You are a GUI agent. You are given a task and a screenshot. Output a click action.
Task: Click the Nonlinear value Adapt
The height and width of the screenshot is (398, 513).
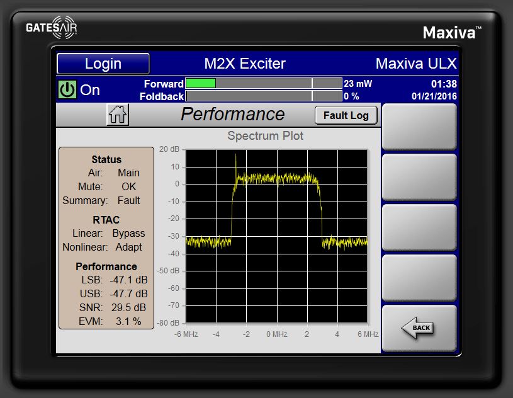(x=128, y=247)
